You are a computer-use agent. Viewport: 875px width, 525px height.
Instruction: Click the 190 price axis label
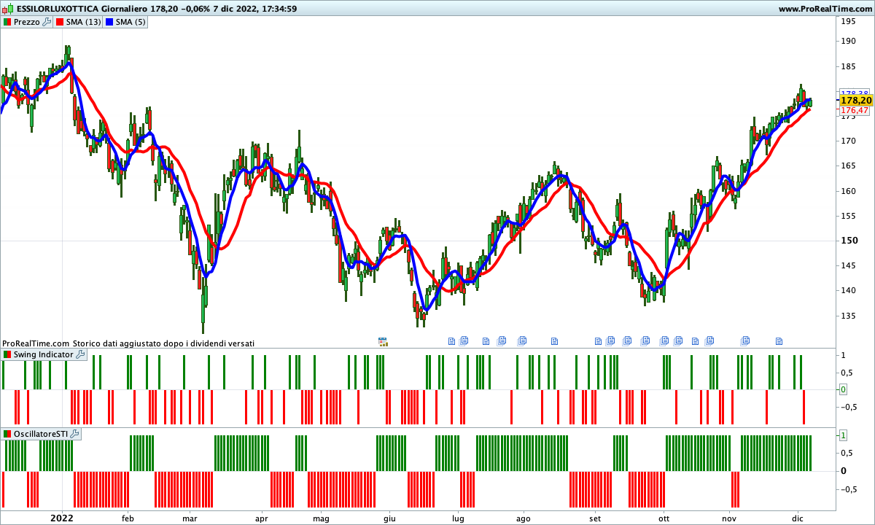pyautogui.click(x=848, y=41)
